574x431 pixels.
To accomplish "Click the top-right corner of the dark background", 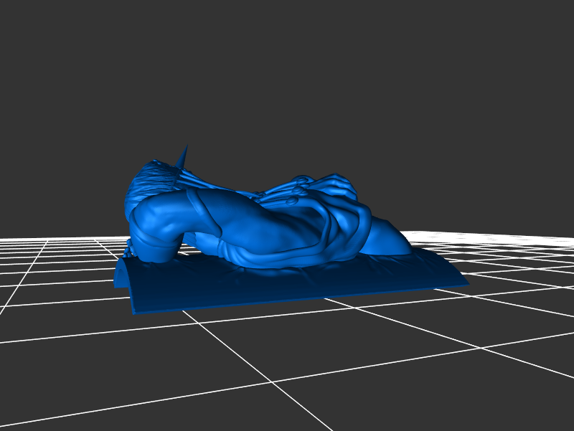I will [x=571, y=2].
